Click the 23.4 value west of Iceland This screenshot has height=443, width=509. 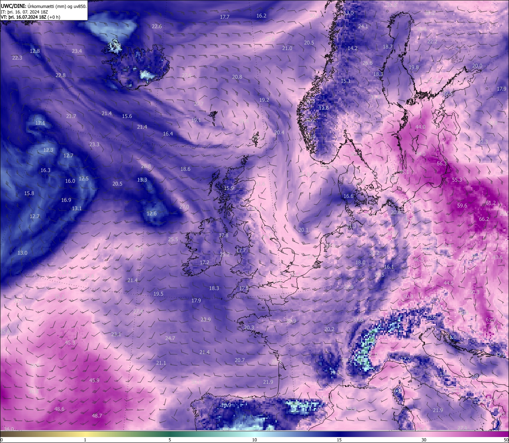77,51
